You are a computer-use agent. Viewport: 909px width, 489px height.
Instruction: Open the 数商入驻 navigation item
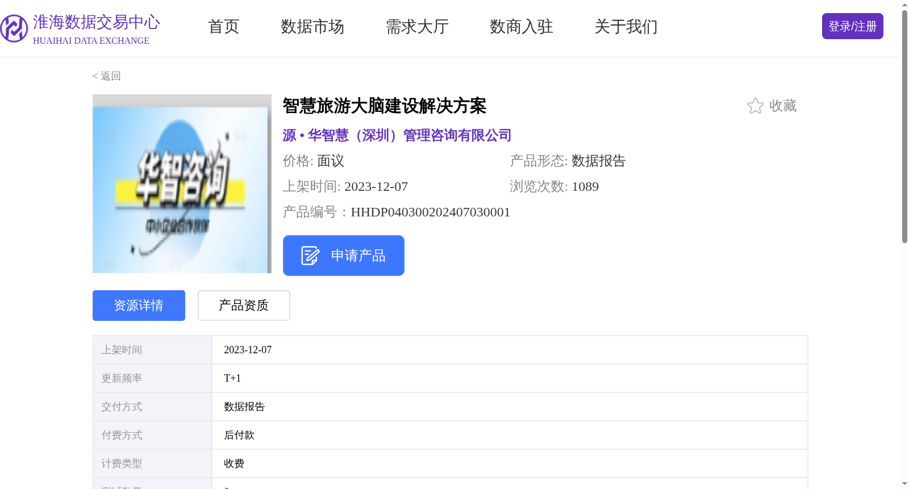coord(521,27)
